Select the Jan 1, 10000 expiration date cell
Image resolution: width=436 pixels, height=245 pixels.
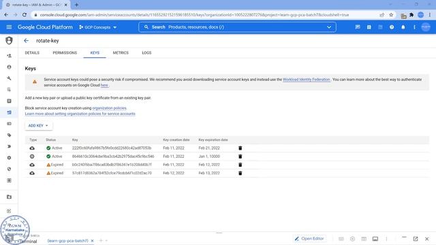click(x=209, y=157)
